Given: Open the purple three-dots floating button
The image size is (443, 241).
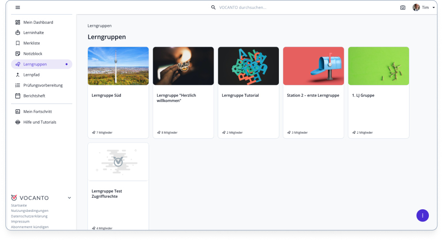Looking at the screenshot, I should tap(422, 215).
